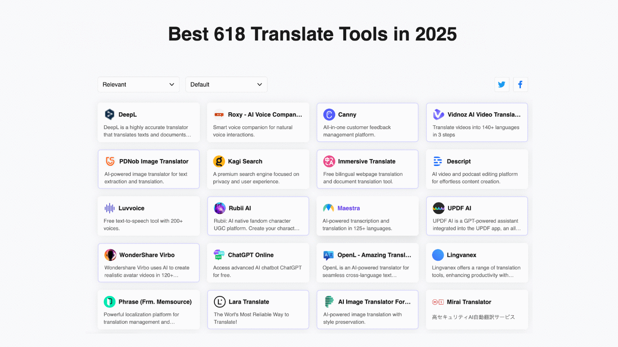Screen dimensions: 618x347
Task: Open the Maestra tool title link
Action: coord(349,208)
